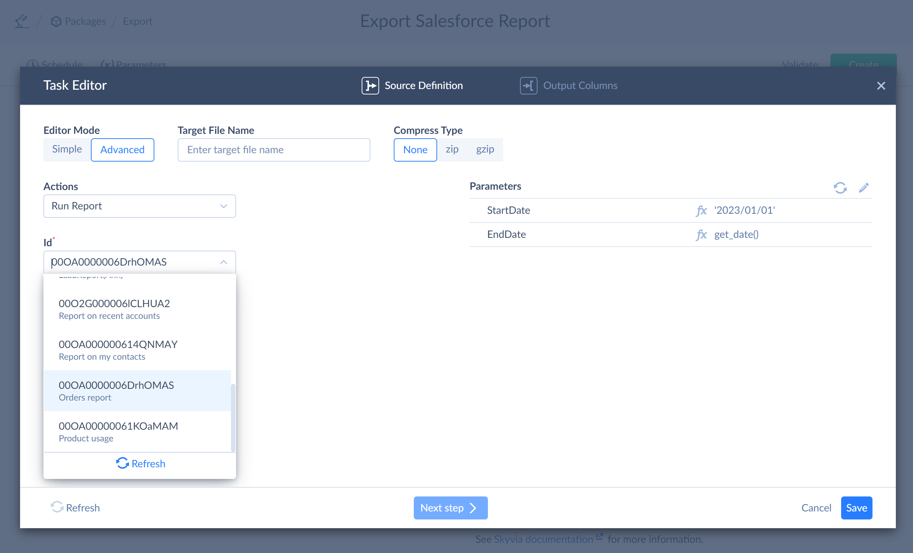This screenshot has width=913, height=553.
Task: Click the Target File Name field
Action: point(273,150)
